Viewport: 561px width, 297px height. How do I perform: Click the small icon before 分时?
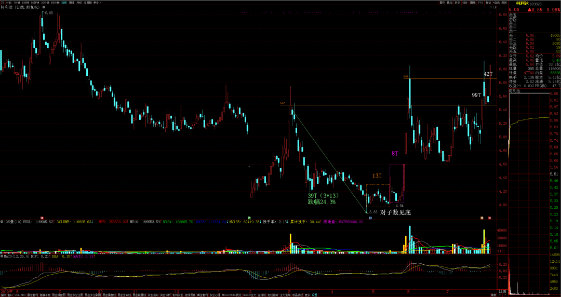[3, 3]
